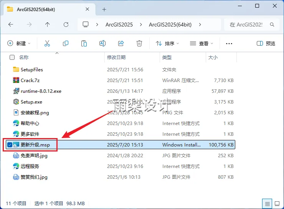Click the SetupFiles folder icon

(16, 69)
